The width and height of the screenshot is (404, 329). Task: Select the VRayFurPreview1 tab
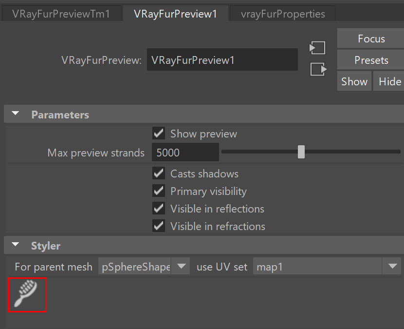point(175,14)
